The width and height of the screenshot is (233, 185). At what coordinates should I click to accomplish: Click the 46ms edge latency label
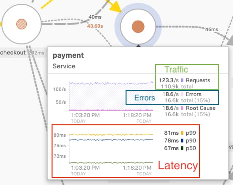tap(212, 29)
